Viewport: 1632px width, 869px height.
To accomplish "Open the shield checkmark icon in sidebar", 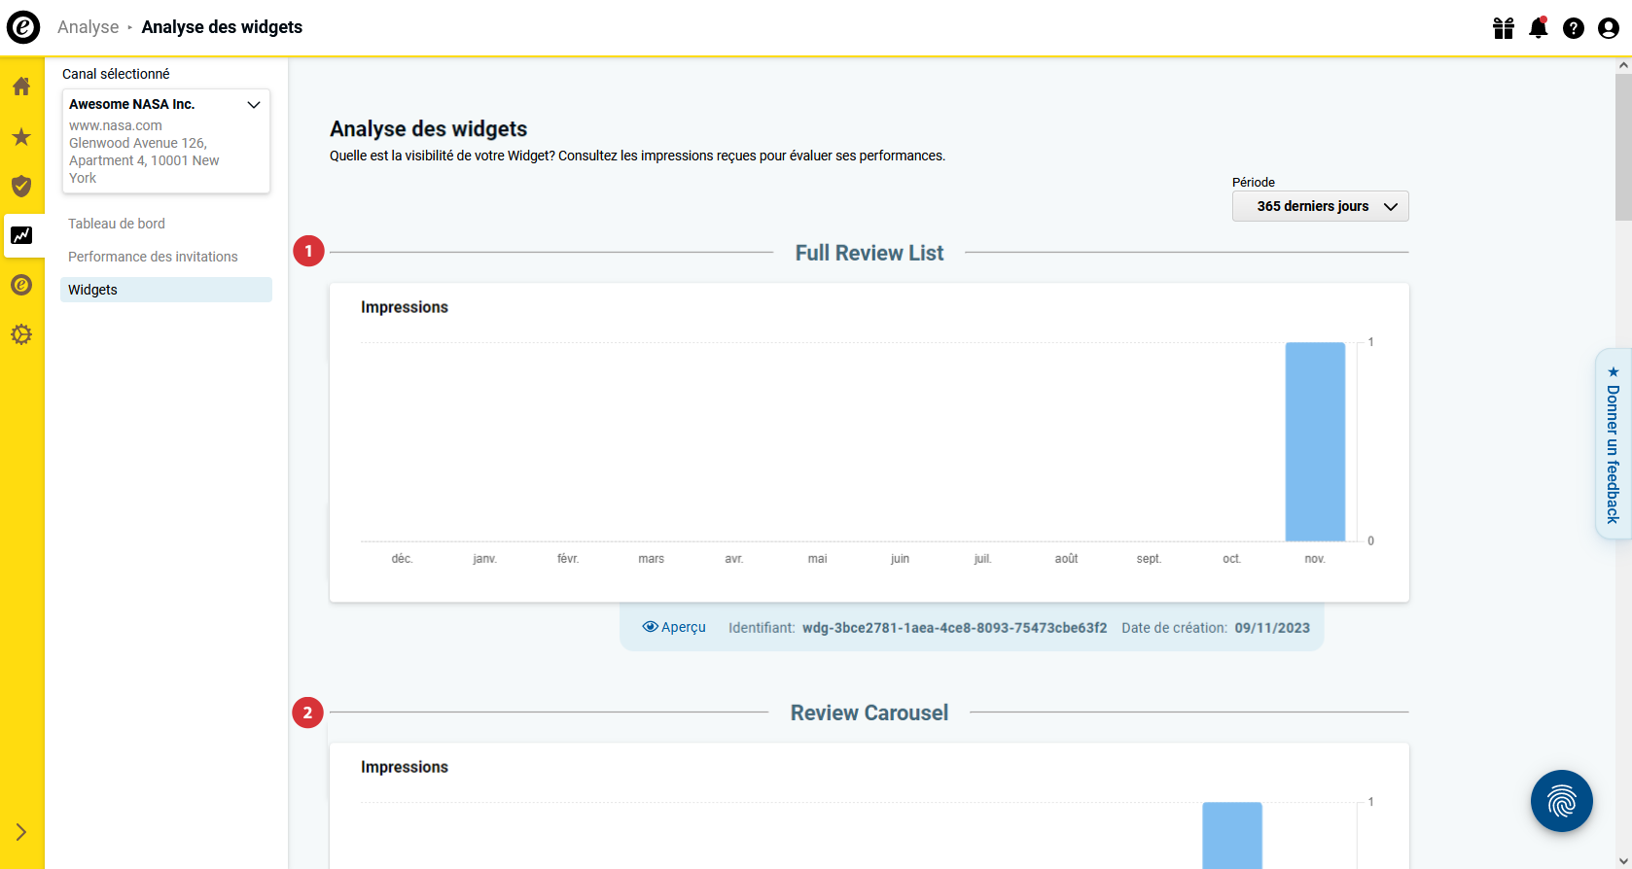I will point(21,186).
